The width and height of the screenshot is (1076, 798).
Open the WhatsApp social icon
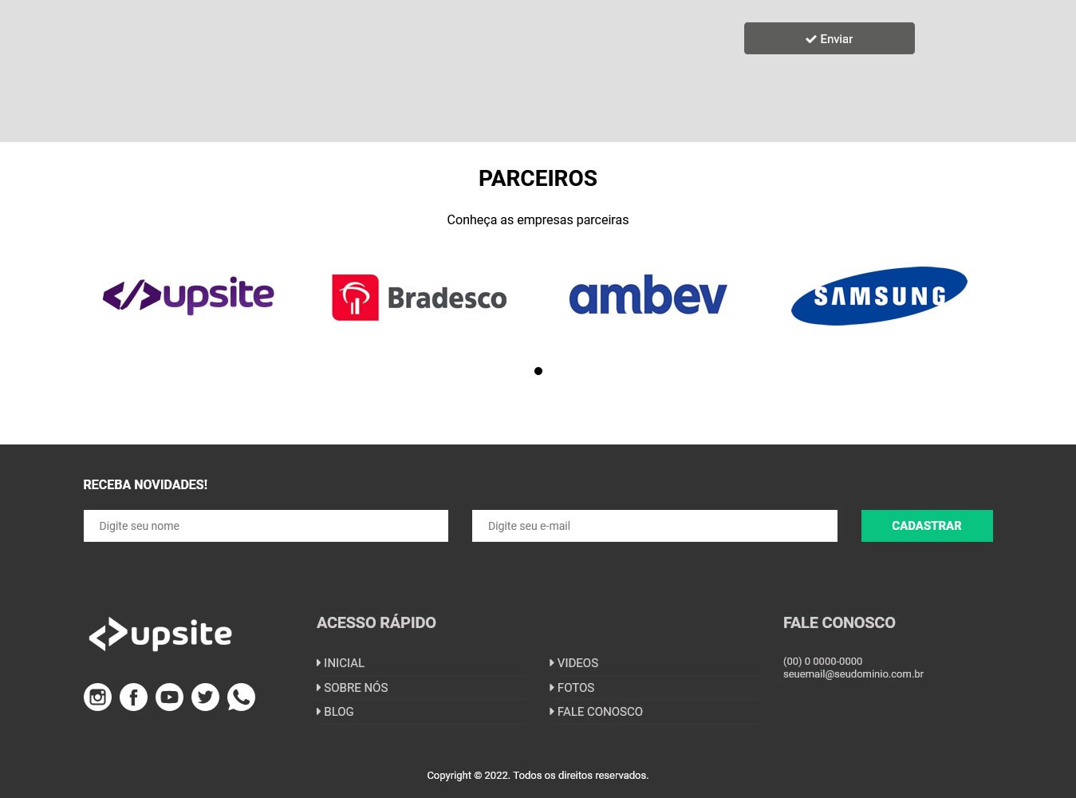pos(241,697)
